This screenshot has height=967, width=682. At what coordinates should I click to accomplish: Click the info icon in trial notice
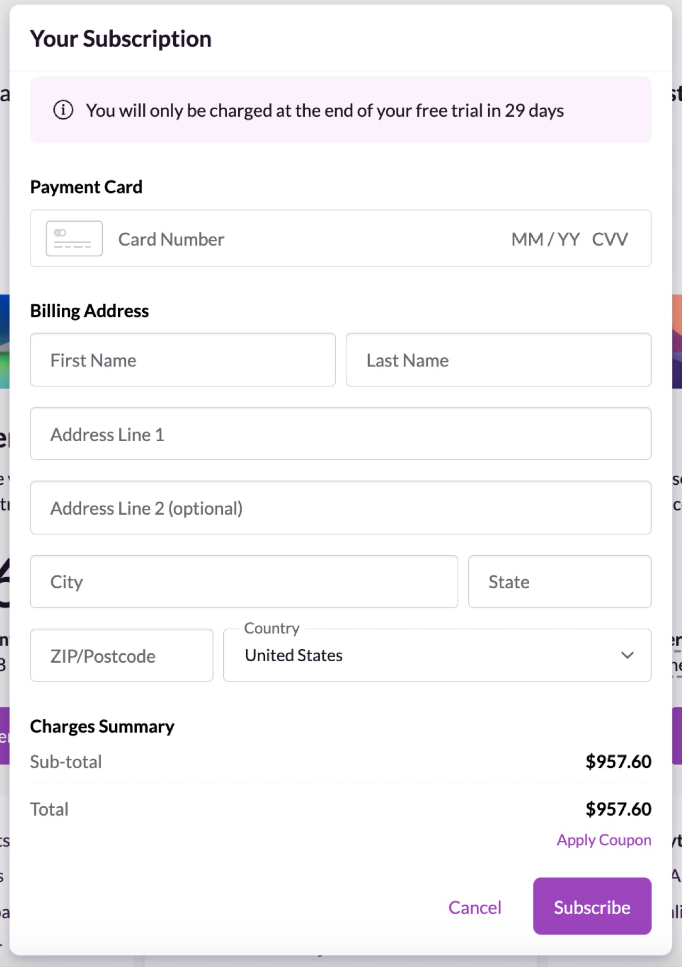[x=63, y=110]
